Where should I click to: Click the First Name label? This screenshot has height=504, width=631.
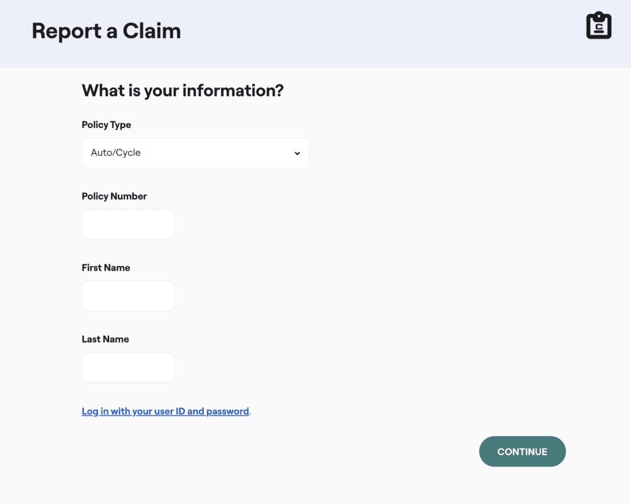click(x=106, y=267)
